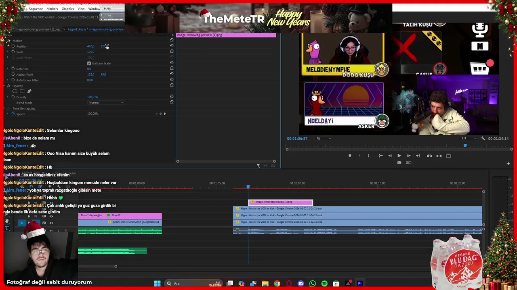Toggle animation stopwatch for Anchor Point
Viewport: 517px width, 290px height.
point(13,74)
